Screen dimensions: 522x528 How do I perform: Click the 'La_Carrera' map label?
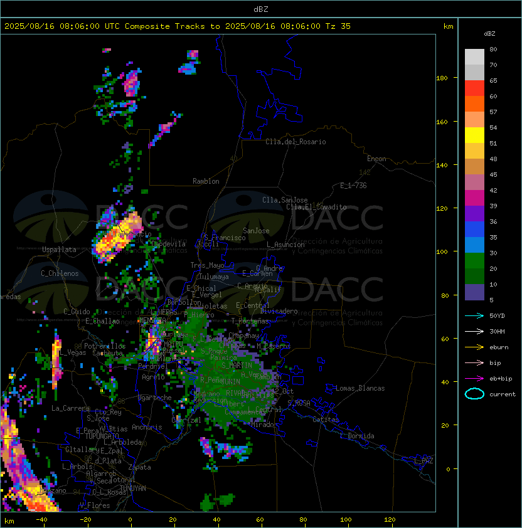point(70,408)
